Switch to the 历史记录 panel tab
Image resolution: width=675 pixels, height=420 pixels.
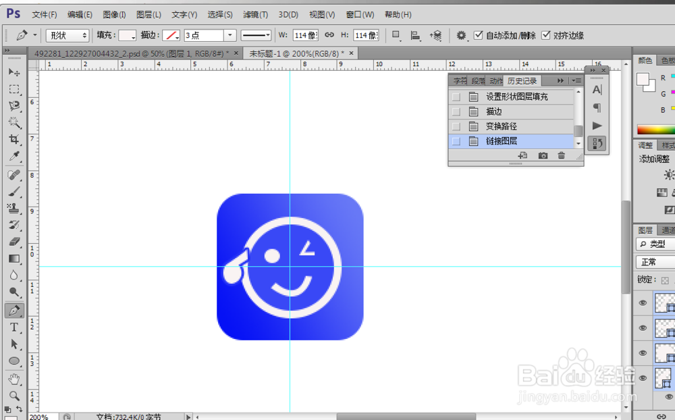coord(522,81)
